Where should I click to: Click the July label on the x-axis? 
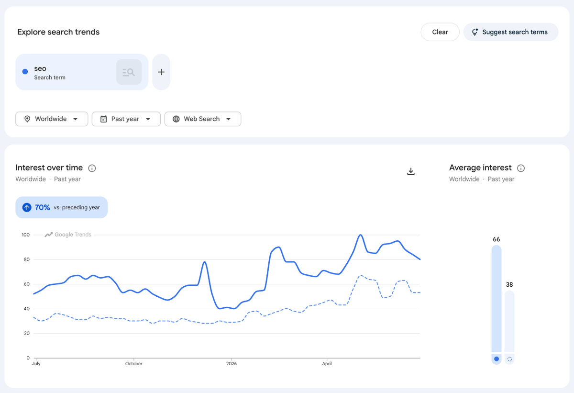[x=36, y=364]
